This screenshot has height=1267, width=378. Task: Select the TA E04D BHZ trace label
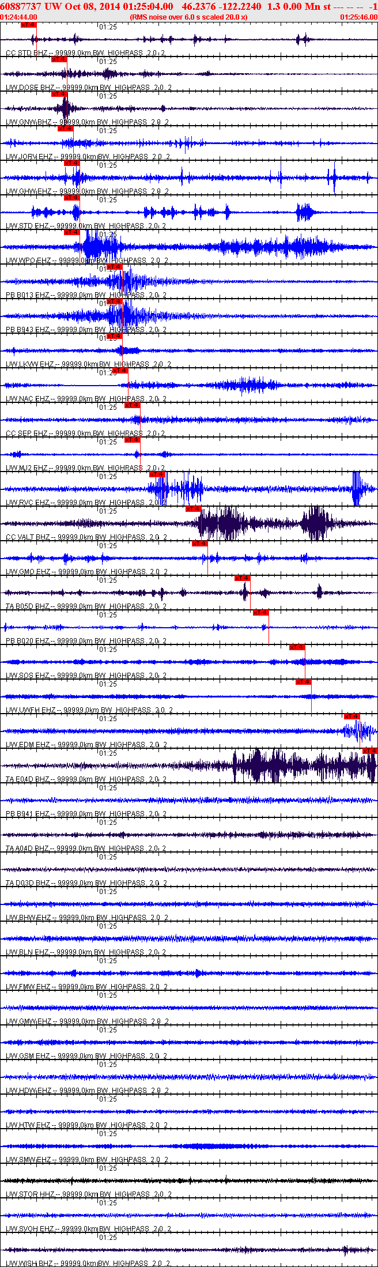(86, 779)
